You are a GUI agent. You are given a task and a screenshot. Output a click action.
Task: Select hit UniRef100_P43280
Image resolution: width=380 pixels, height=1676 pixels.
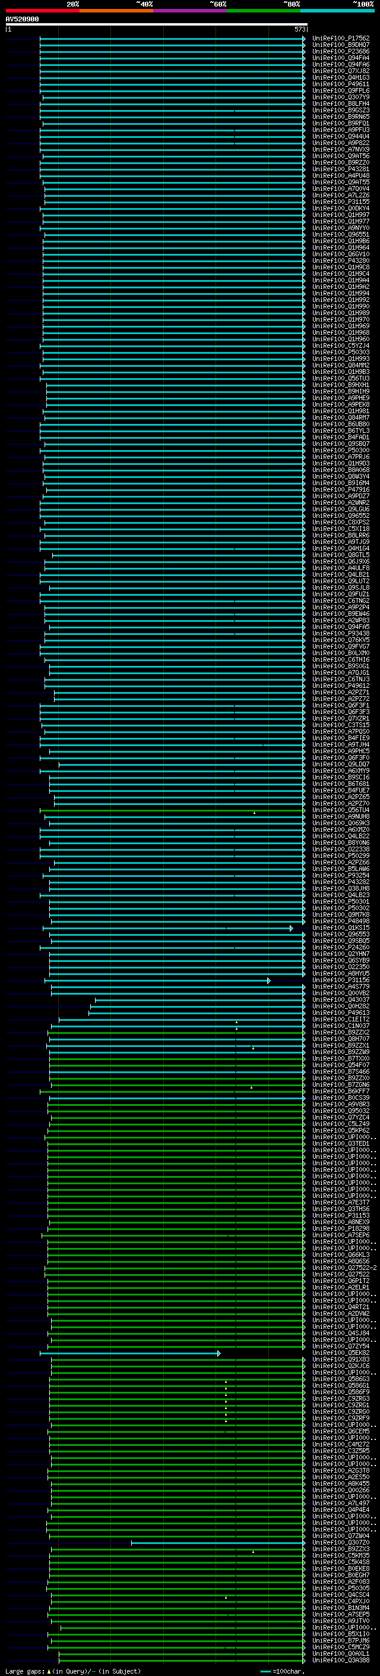340,260
